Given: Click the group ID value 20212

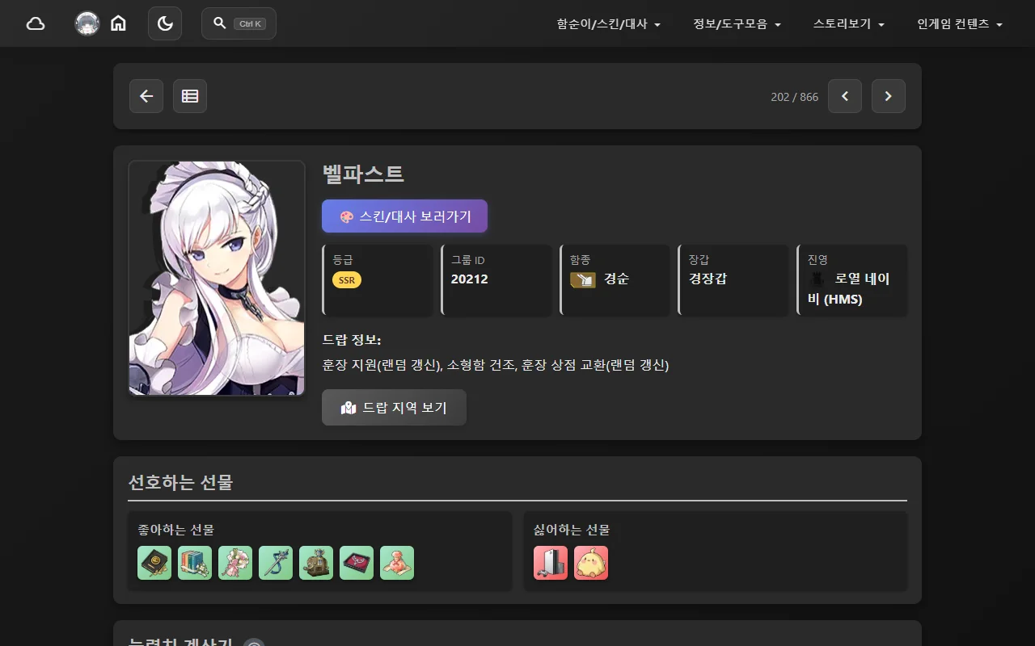Looking at the screenshot, I should pyautogui.click(x=470, y=279).
